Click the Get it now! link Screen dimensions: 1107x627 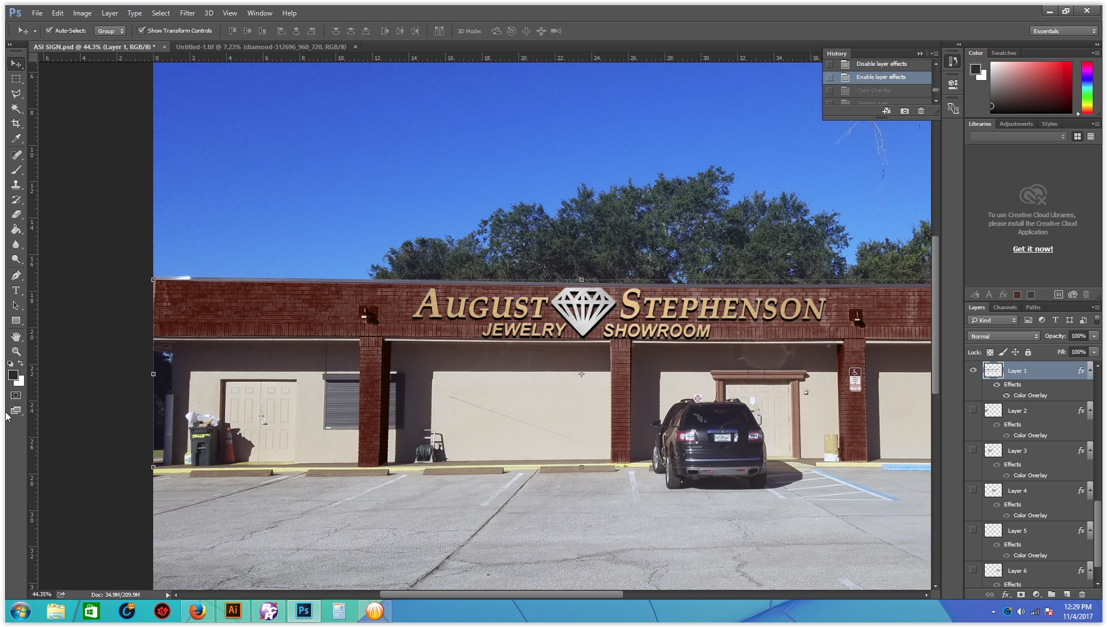coord(1033,249)
